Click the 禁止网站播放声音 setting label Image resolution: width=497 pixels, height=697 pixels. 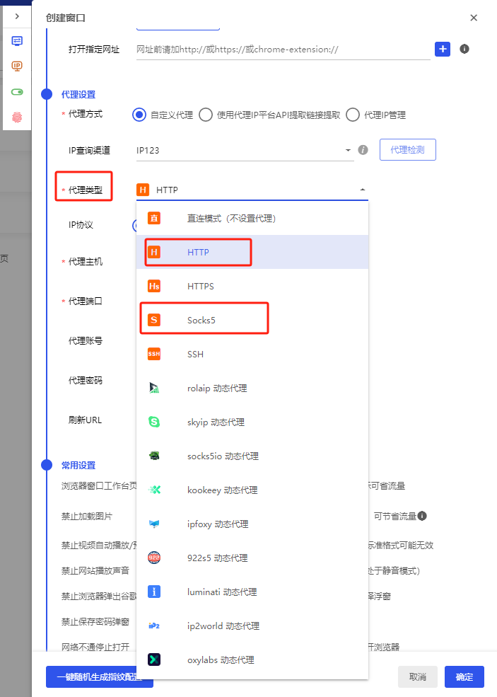(x=95, y=570)
